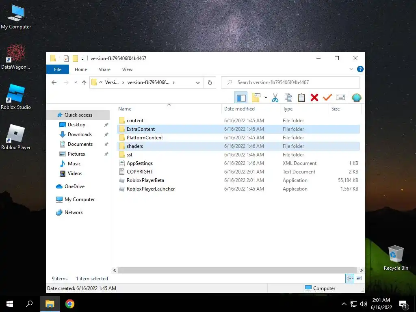Image resolution: width=416 pixels, height=312 pixels.
Task: Open the Windows Start menu
Action: pos(10,304)
